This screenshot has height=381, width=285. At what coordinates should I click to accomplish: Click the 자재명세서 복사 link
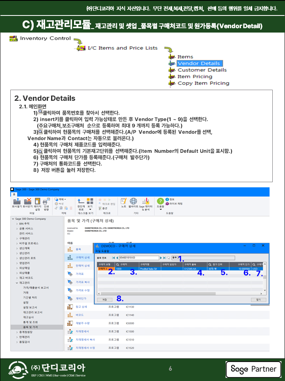tap(85, 340)
